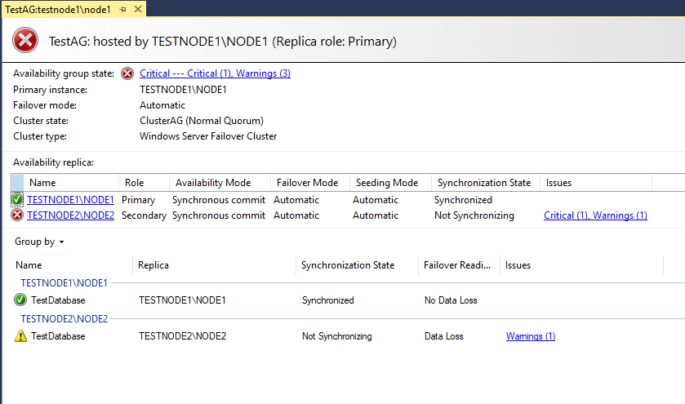
Task: Open TESTNODE1\NODE1 replica link
Action: 70,200
